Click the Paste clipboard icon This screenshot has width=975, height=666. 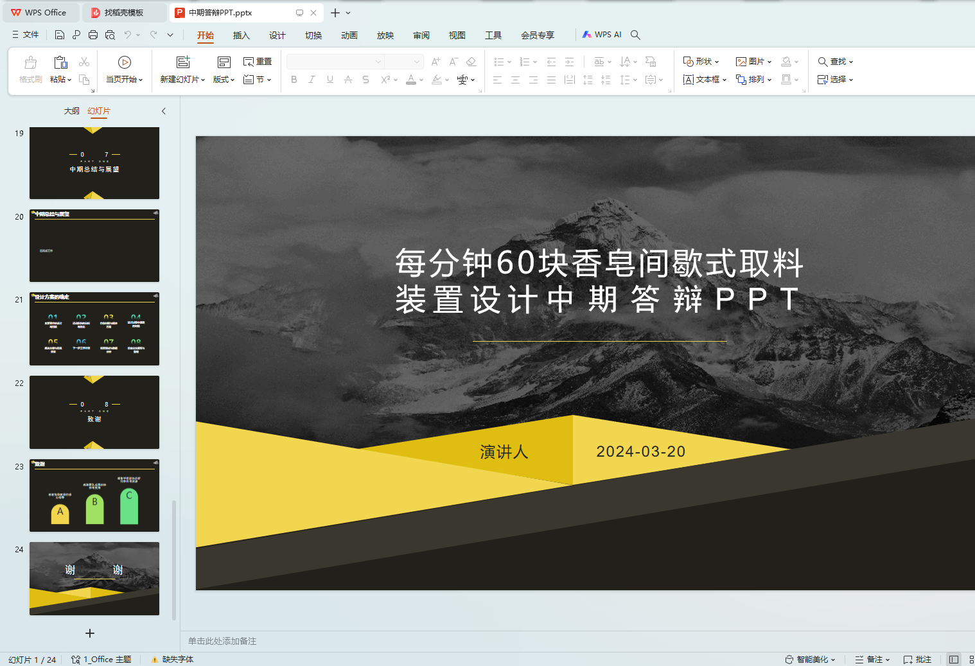point(60,62)
